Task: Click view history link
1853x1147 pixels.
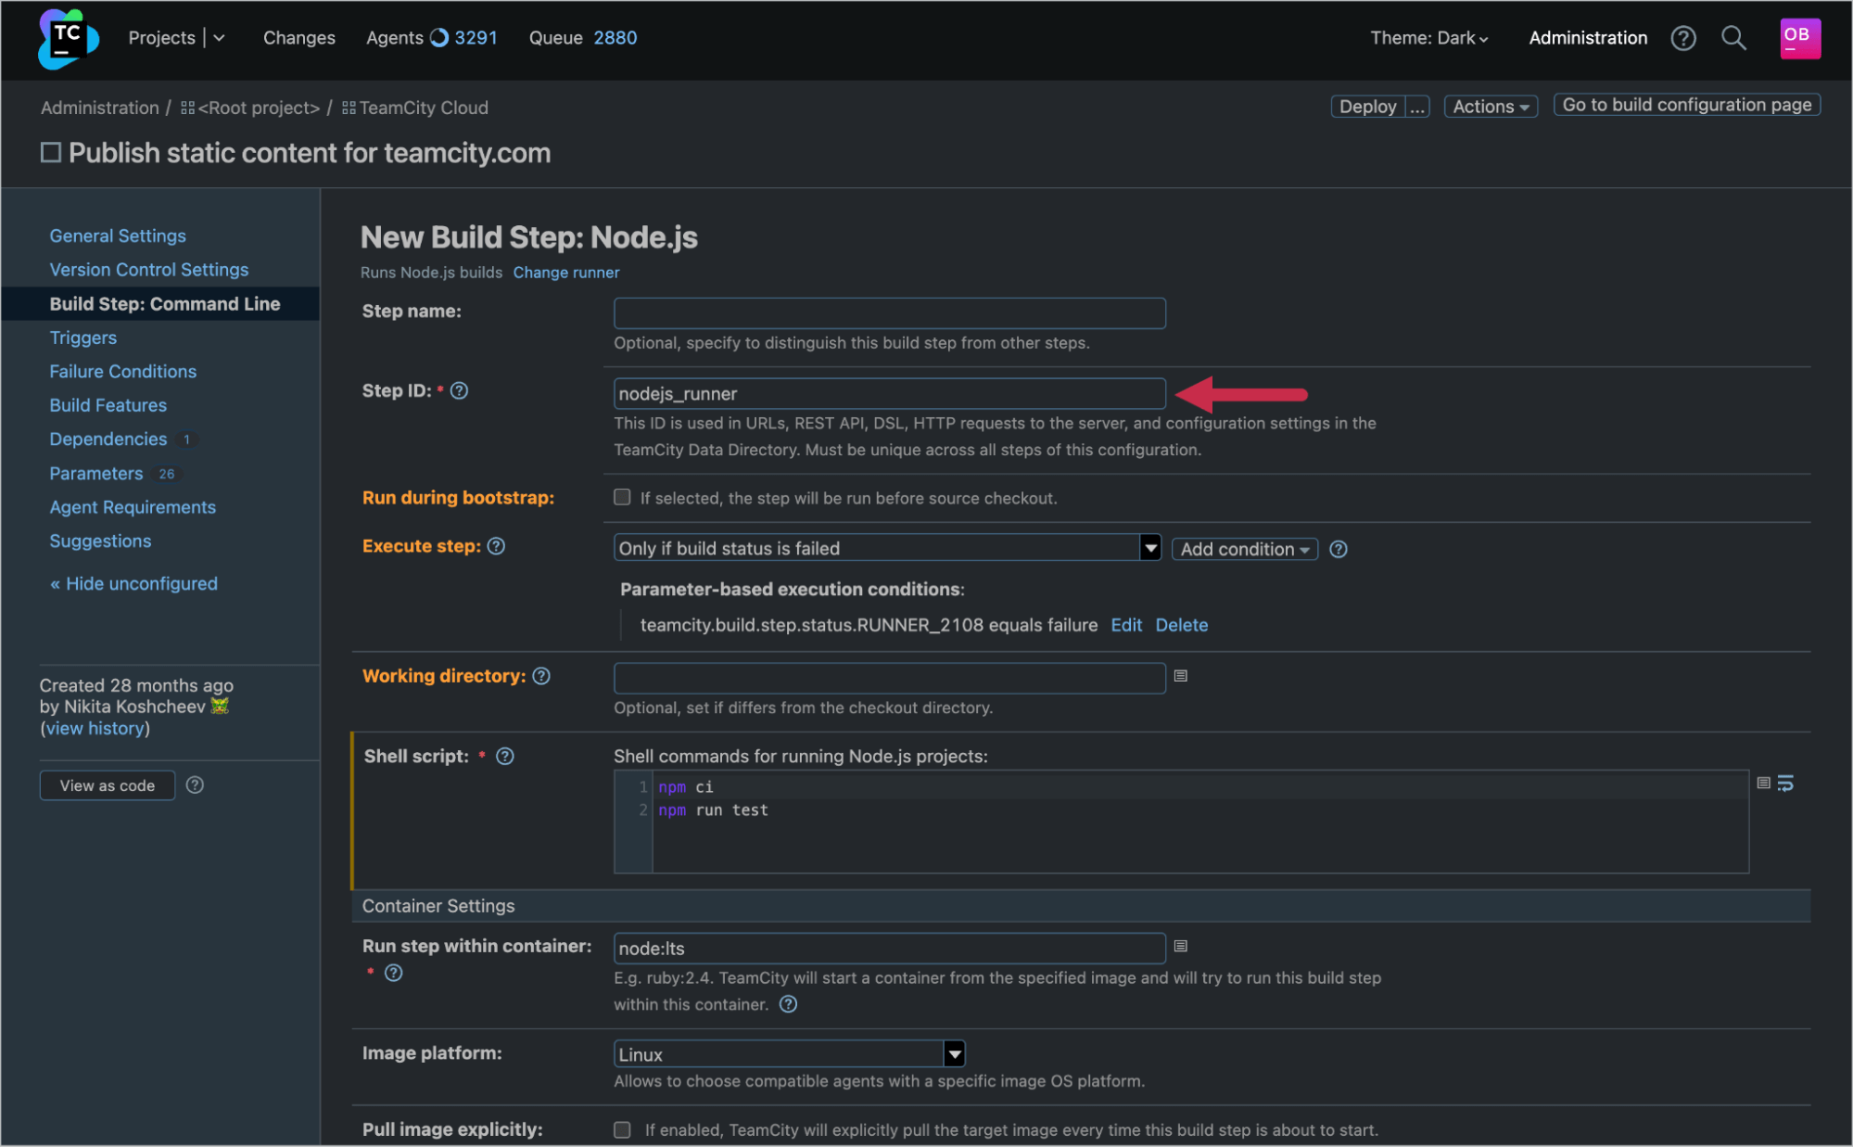Action: 95,729
